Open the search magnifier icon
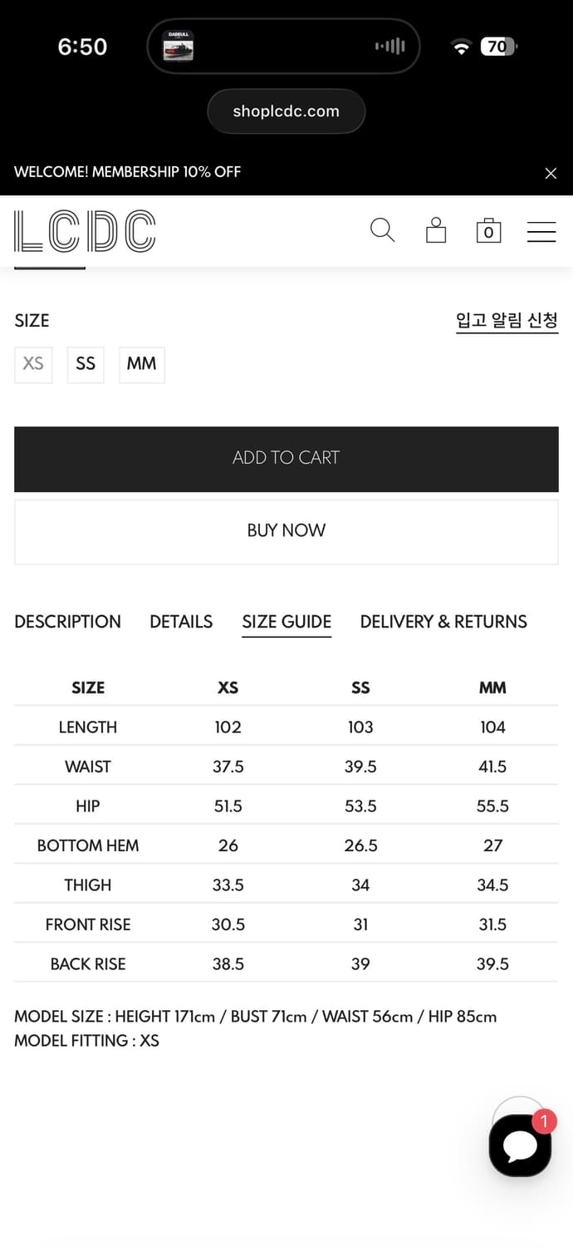The image size is (573, 1247). (x=382, y=230)
